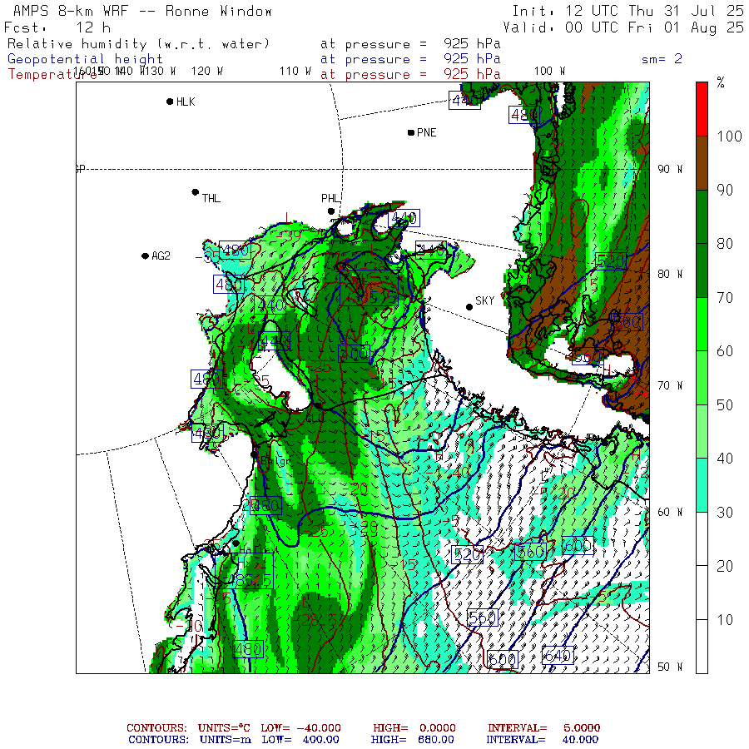Pick the light green 40–50 legend segment
This screenshot has width=749, height=749.
tap(702, 432)
